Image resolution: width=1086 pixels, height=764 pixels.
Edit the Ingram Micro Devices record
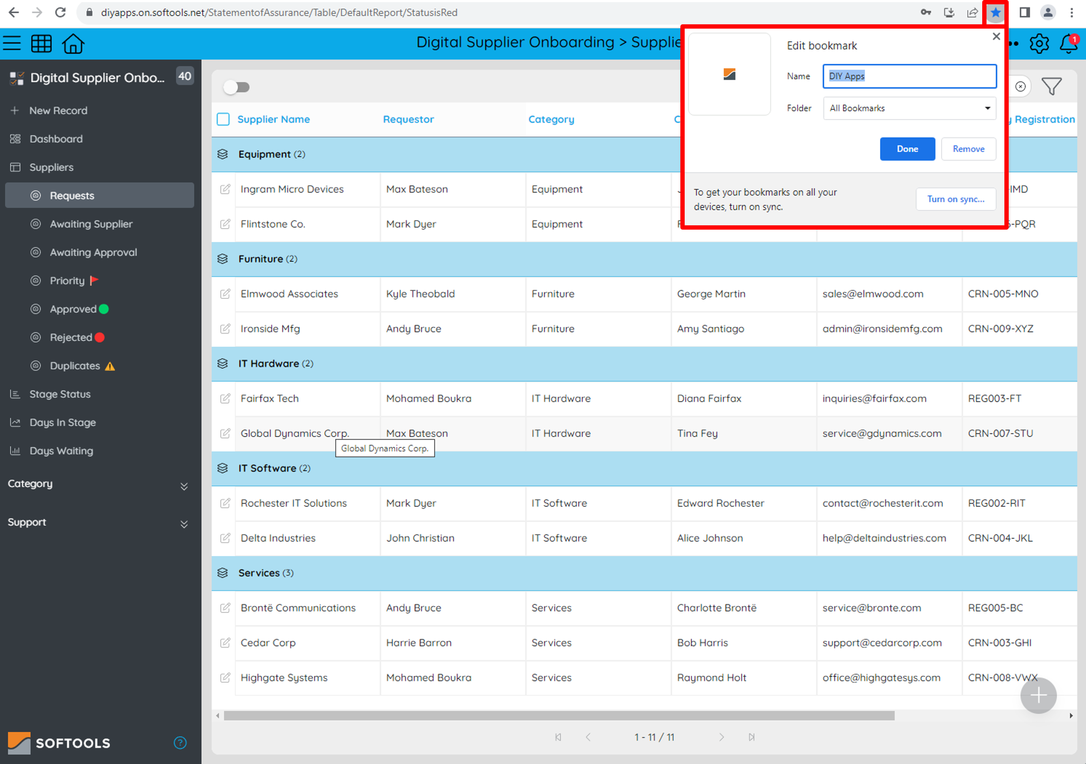tap(225, 189)
